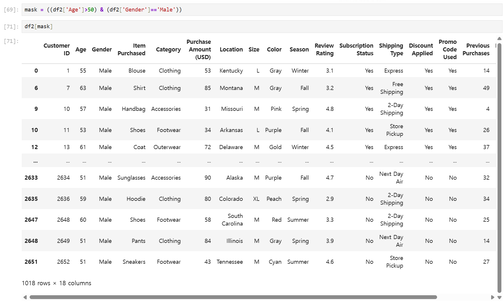504x302 pixels.
Task: Focus the df2[mask] code cell
Action: tap(262, 26)
